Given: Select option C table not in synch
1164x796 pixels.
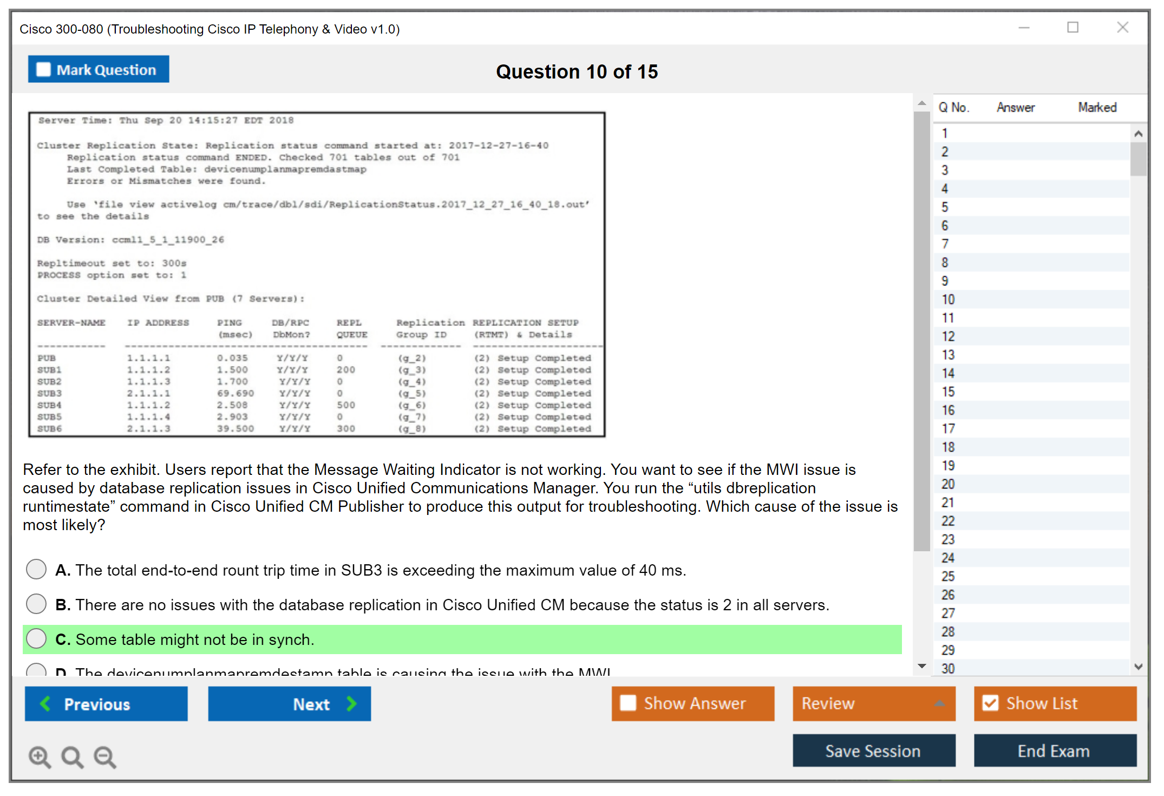Looking at the screenshot, I should (36, 638).
